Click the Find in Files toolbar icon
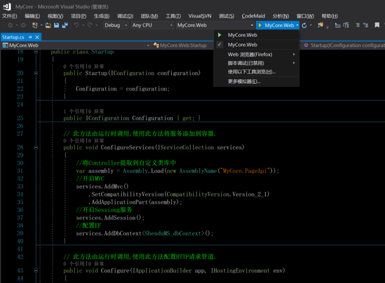This screenshot has width=385, height=283. 320,25
